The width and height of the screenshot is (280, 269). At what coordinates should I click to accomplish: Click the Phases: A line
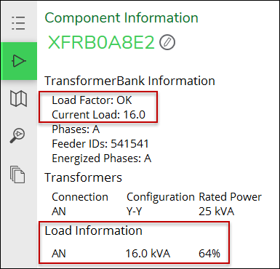coord(76,129)
